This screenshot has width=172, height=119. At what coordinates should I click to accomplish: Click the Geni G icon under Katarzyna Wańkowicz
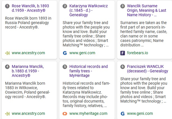(x=65, y=53)
